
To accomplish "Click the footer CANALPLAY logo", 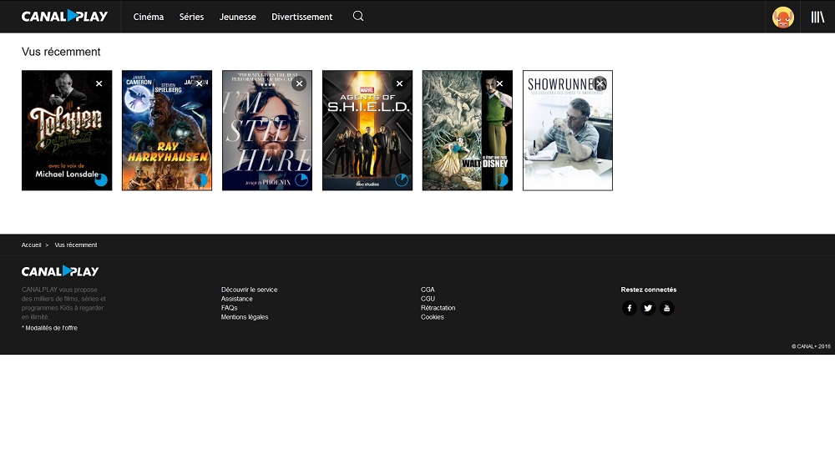I will (60, 271).
